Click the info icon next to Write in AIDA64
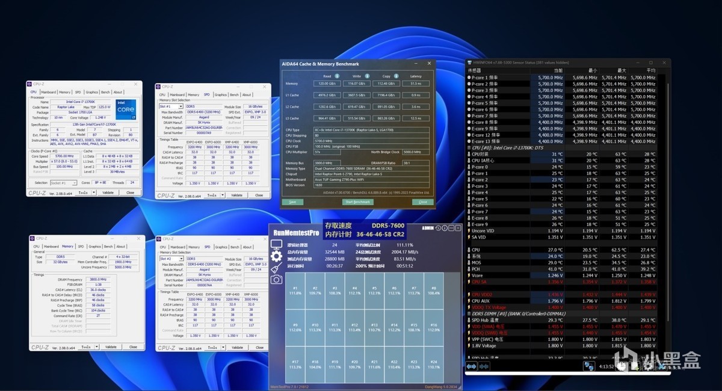The image size is (722, 391). (367, 76)
